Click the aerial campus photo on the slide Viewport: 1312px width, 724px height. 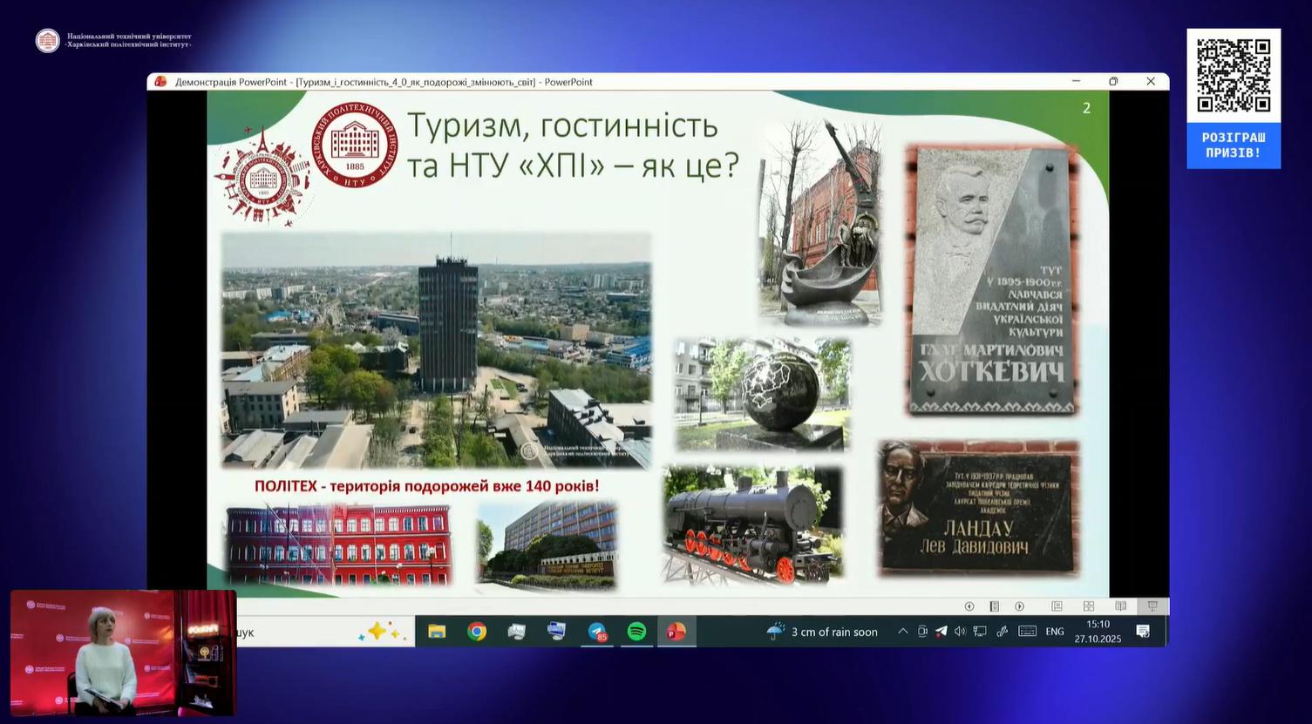tap(436, 350)
